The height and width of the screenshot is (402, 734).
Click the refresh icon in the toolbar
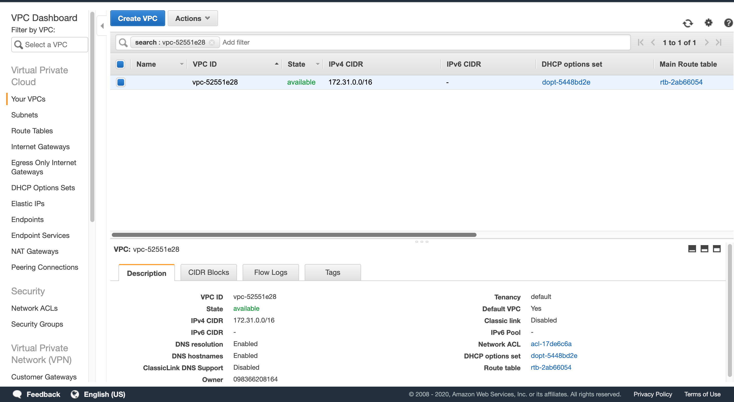pos(688,23)
